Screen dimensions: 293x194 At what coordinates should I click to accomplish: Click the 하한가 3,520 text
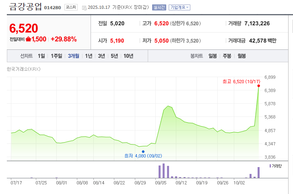click(x=185, y=41)
